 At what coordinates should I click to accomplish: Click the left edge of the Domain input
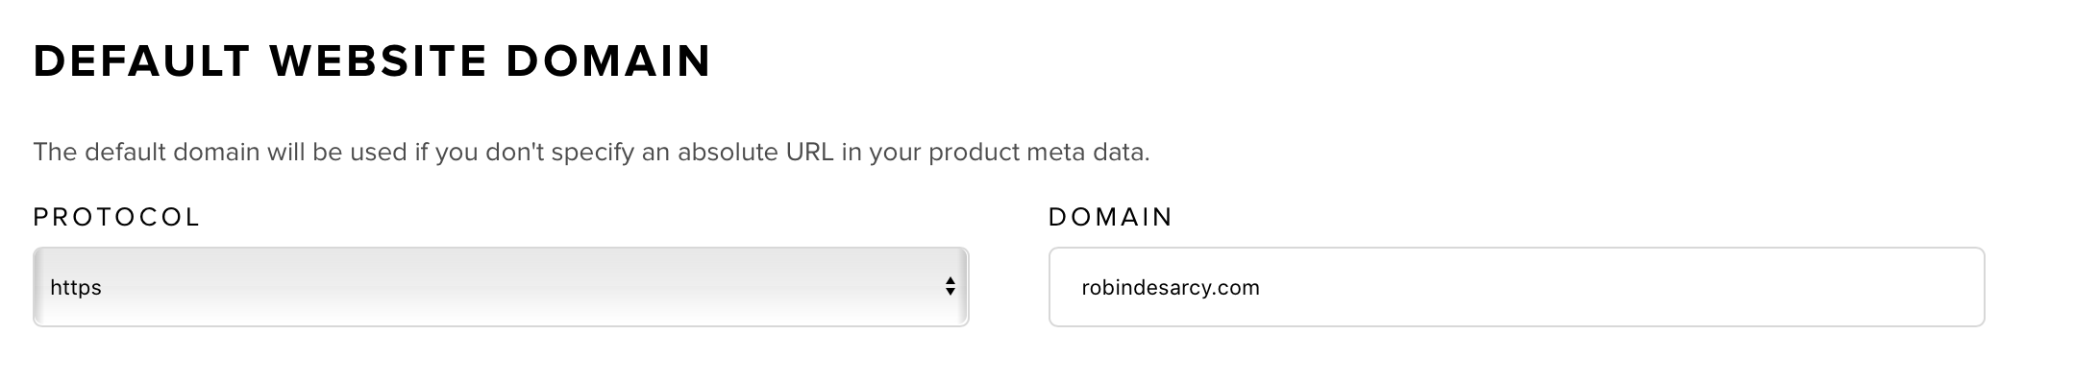click(x=1061, y=287)
